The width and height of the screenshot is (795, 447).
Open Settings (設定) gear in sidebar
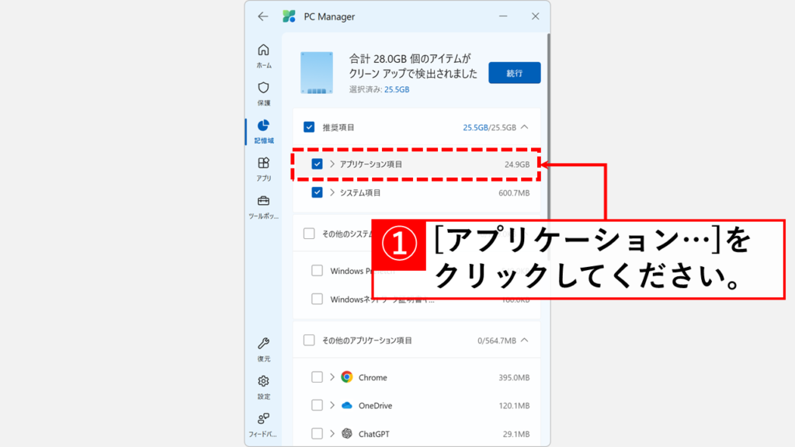pyautogui.click(x=263, y=386)
